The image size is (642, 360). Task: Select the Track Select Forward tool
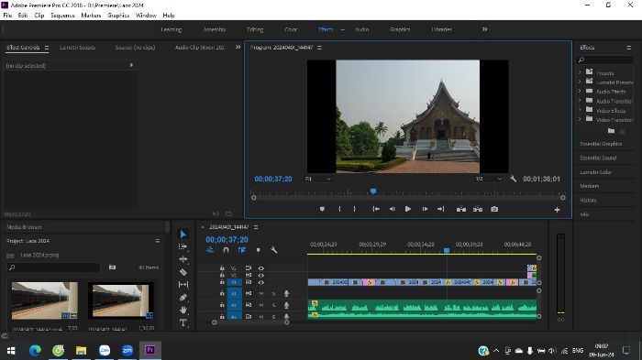[x=183, y=246]
